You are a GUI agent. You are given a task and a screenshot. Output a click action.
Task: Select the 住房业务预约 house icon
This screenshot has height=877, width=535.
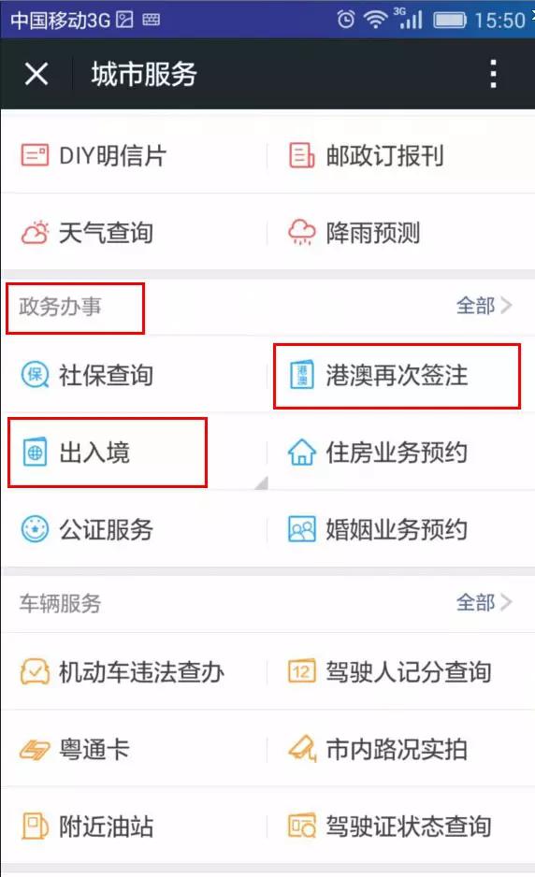point(301,452)
